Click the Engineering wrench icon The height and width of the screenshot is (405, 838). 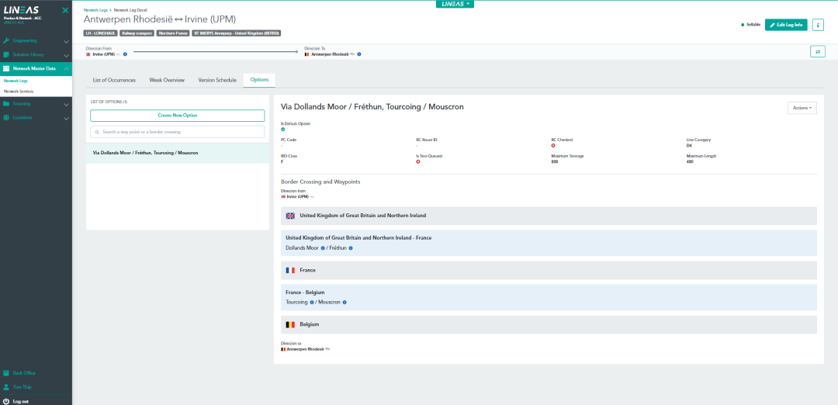click(x=6, y=40)
